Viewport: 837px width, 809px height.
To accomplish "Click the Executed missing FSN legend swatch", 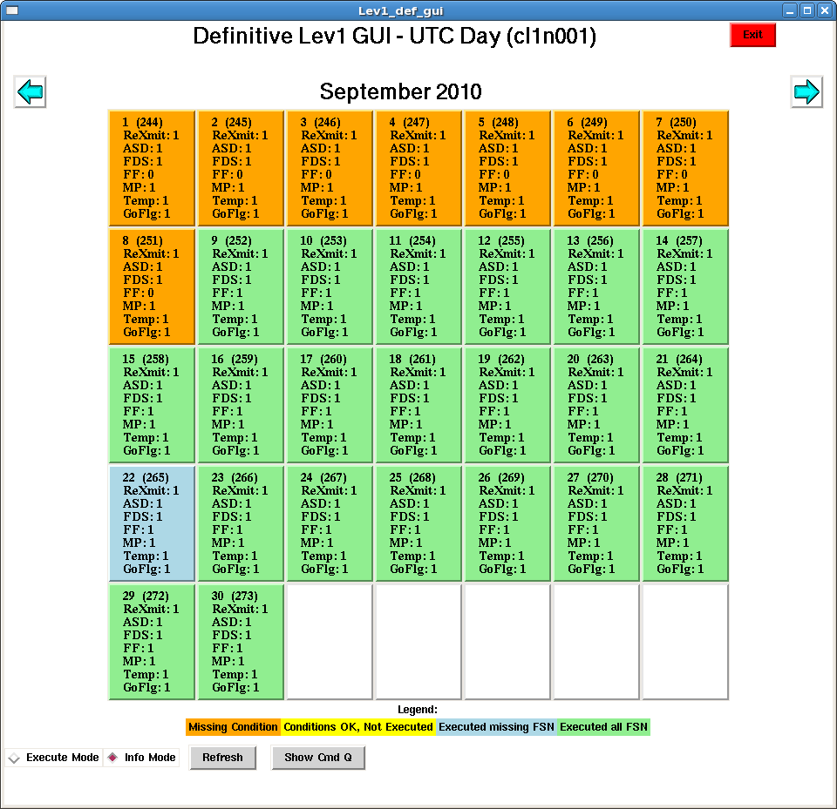I will pos(496,727).
